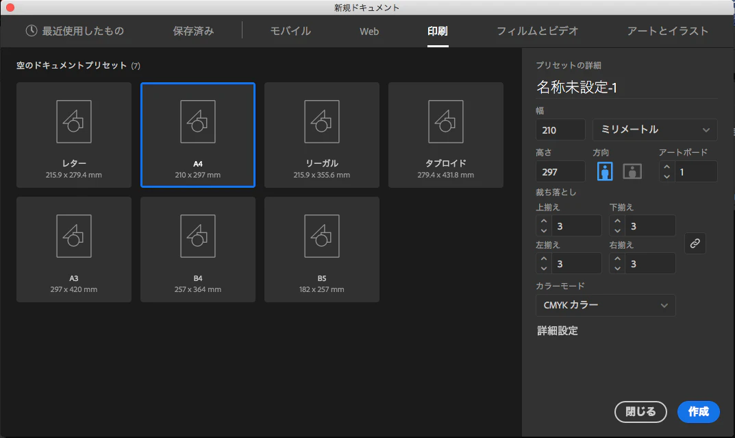Select the 印刷 tab

(437, 31)
